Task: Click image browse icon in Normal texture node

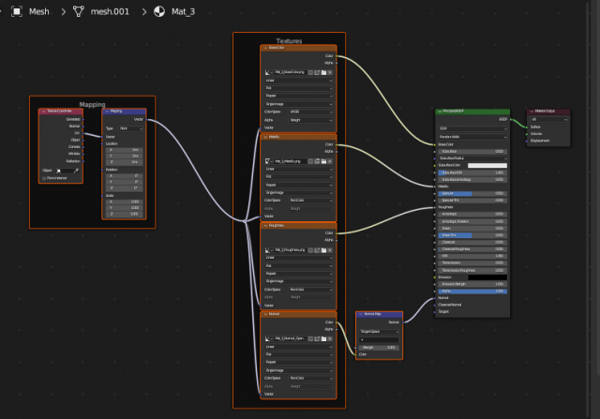Action: (267, 338)
